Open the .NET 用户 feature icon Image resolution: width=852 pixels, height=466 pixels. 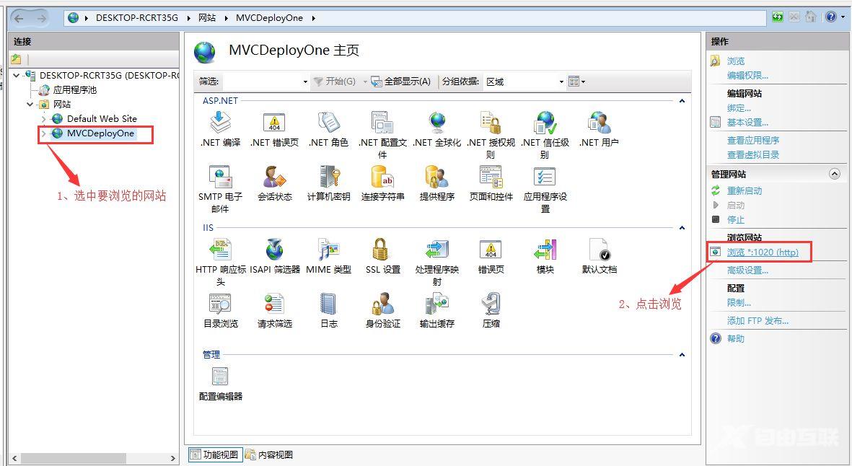click(x=599, y=123)
